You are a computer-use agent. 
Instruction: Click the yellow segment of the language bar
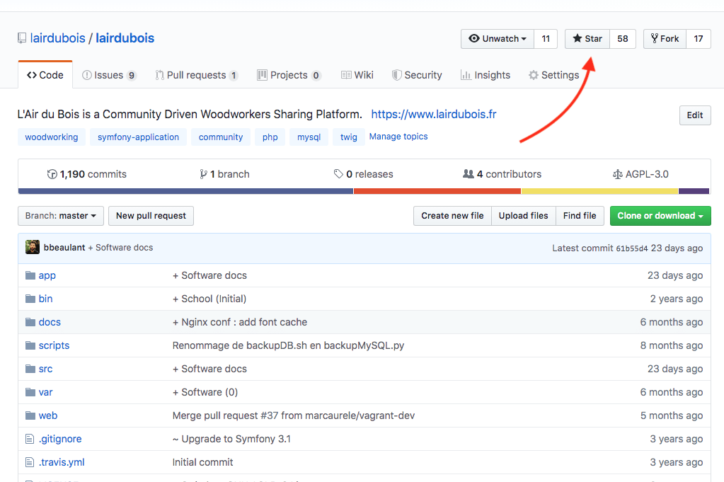[599, 191]
